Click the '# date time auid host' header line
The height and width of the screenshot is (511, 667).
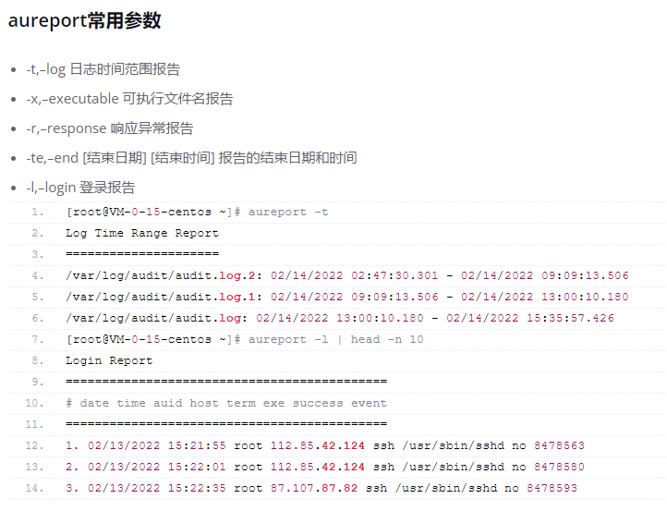[x=226, y=403]
